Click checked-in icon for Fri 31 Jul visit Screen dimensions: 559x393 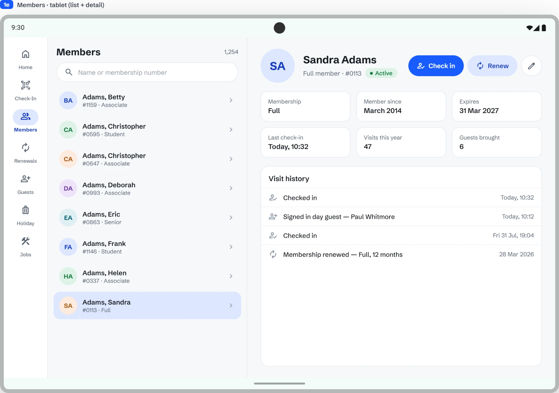tap(273, 236)
